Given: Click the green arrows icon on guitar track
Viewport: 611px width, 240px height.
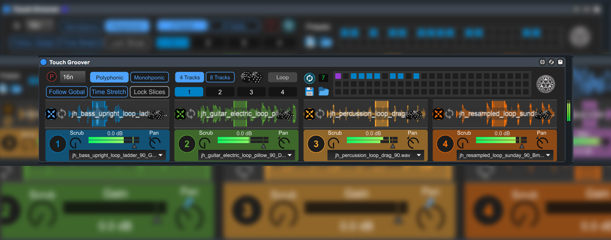Looking at the screenshot, I should pos(180,114).
